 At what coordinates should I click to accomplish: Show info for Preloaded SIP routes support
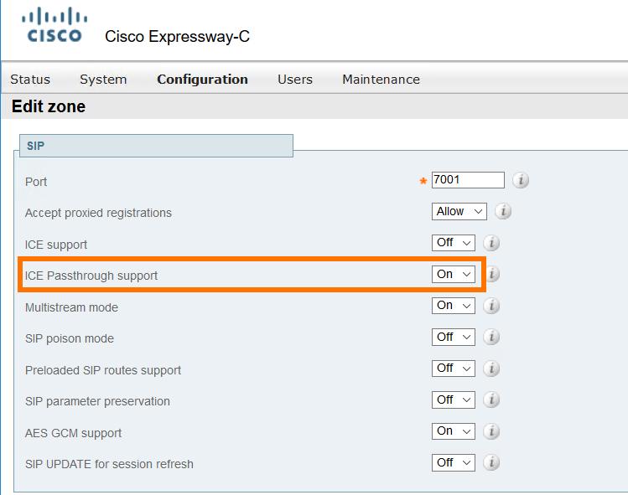point(491,369)
